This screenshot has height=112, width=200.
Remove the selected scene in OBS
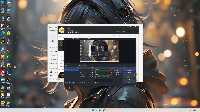(67, 83)
